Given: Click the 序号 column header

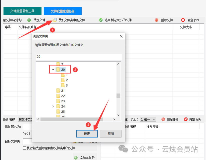Looking at the screenshot, I should pos(8,27).
